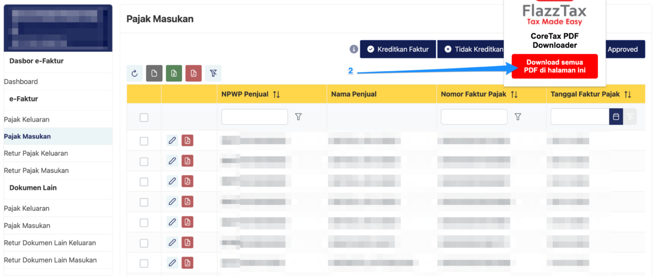
Task: Select the third row checkbox
Action: point(144,182)
